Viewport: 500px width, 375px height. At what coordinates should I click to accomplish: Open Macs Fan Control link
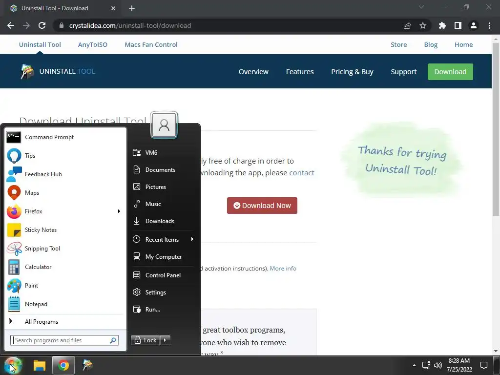(x=151, y=44)
